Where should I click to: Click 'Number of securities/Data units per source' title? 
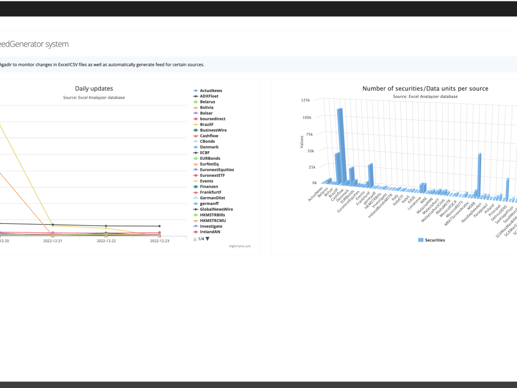pyautogui.click(x=425, y=88)
